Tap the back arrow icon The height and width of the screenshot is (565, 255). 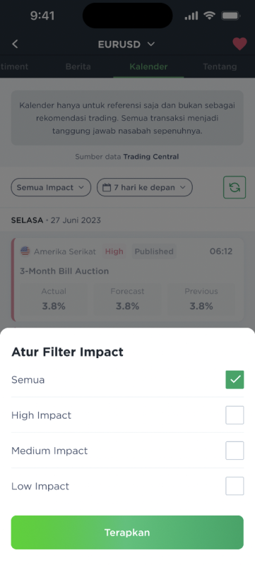click(x=15, y=44)
